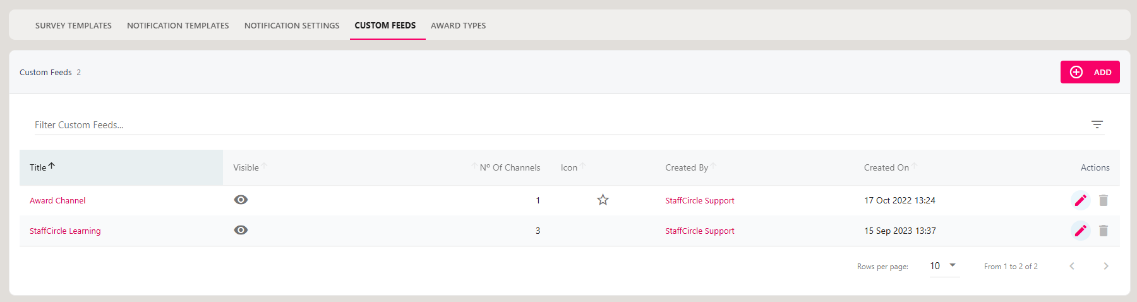The width and height of the screenshot is (1137, 302).
Task: Go to next page arrow
Action: [x=1106, y=266]
